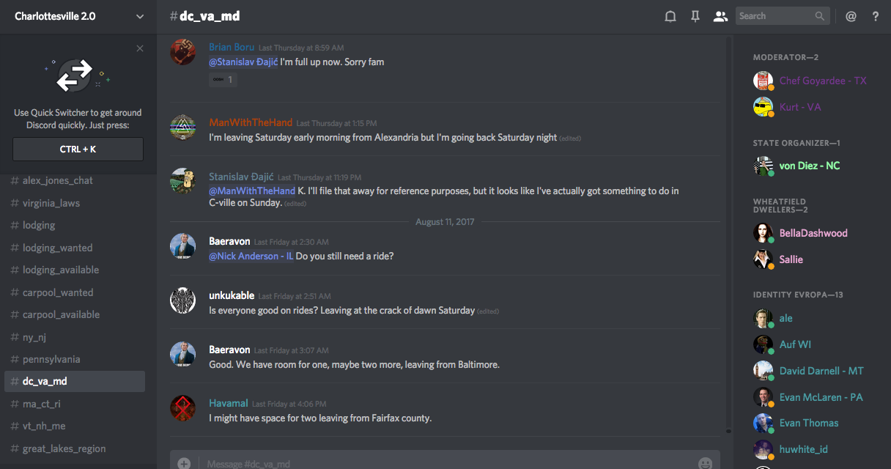891x469 pixels.
Task: Open the emoji picker
Action: click(705, 463)
